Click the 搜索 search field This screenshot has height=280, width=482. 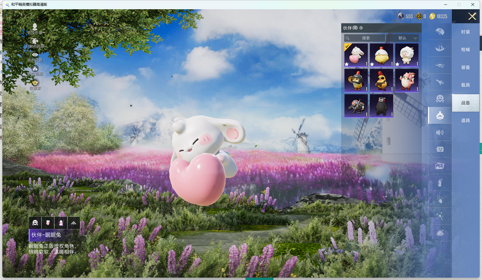tap(365, 38)
